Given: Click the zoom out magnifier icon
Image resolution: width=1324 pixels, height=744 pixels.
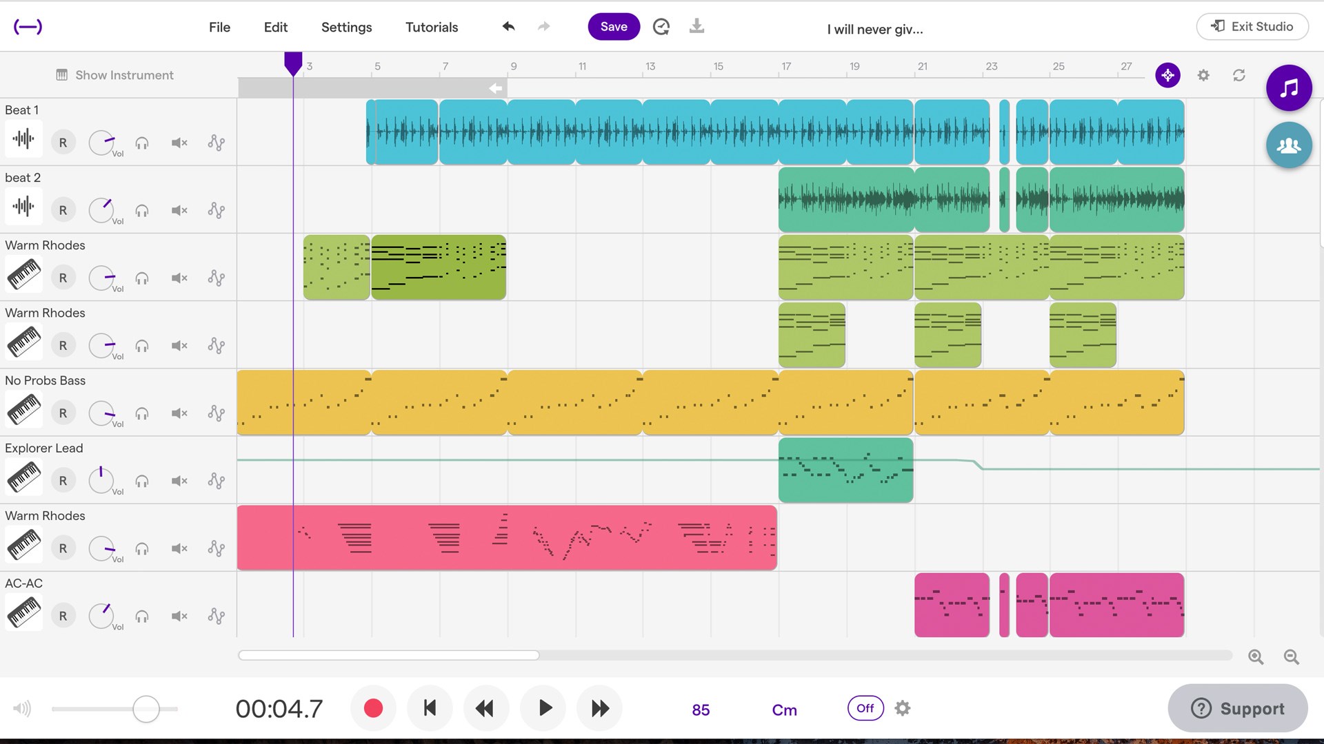Looking at the screenshot, I should tap(1291, 657).
